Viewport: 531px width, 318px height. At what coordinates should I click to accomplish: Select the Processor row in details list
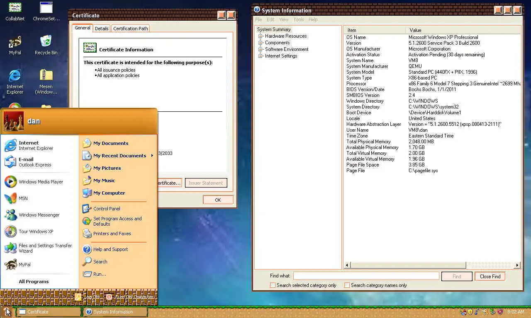[433, 84]
